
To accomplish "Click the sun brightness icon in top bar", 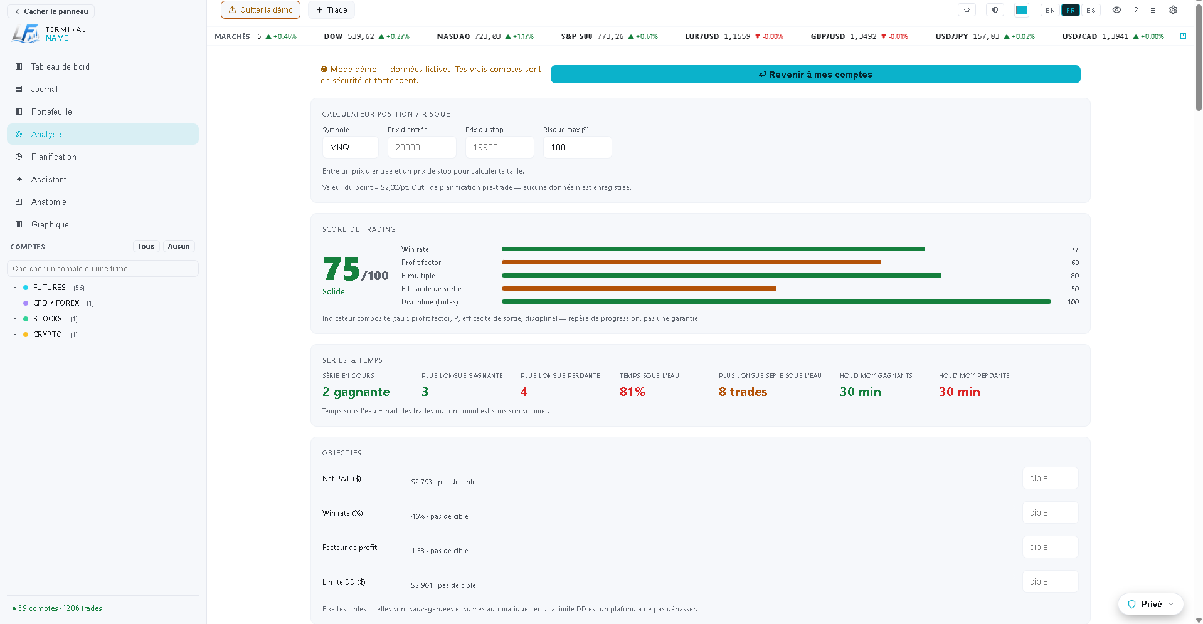I will 967,10.
